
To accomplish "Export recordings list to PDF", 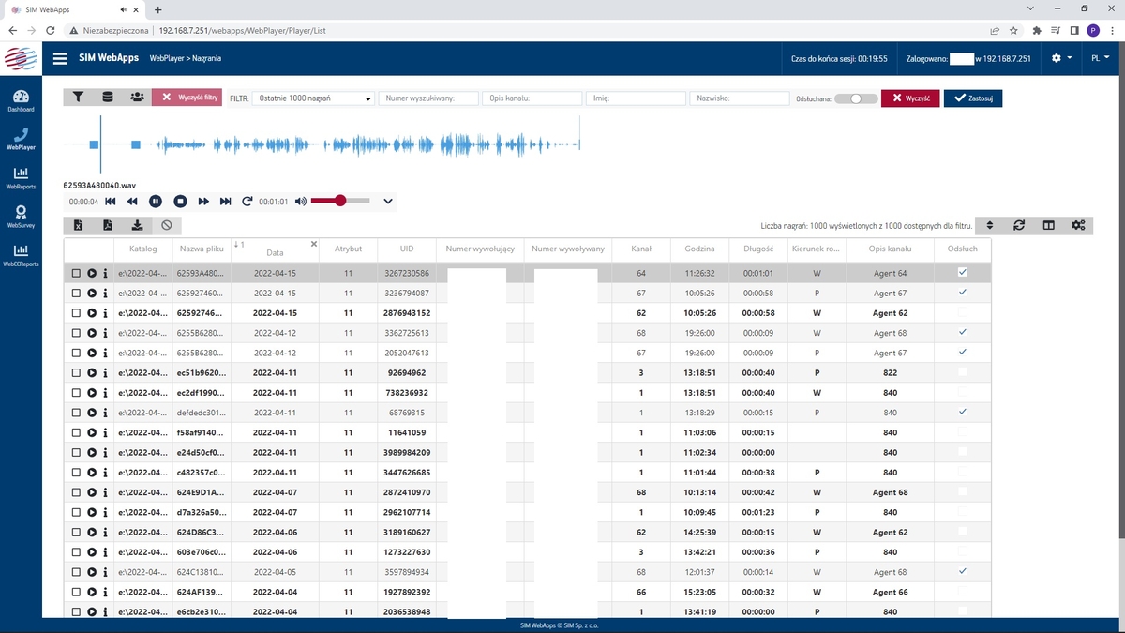I will 108,225.
